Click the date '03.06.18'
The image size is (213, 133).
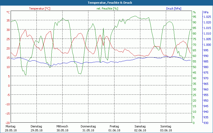(166, 130)
